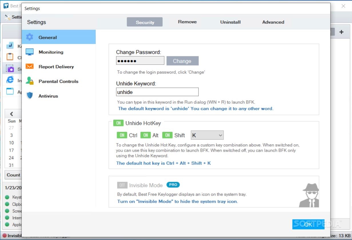Click the Best Free Keylogger title bar logo

[6, 6]
